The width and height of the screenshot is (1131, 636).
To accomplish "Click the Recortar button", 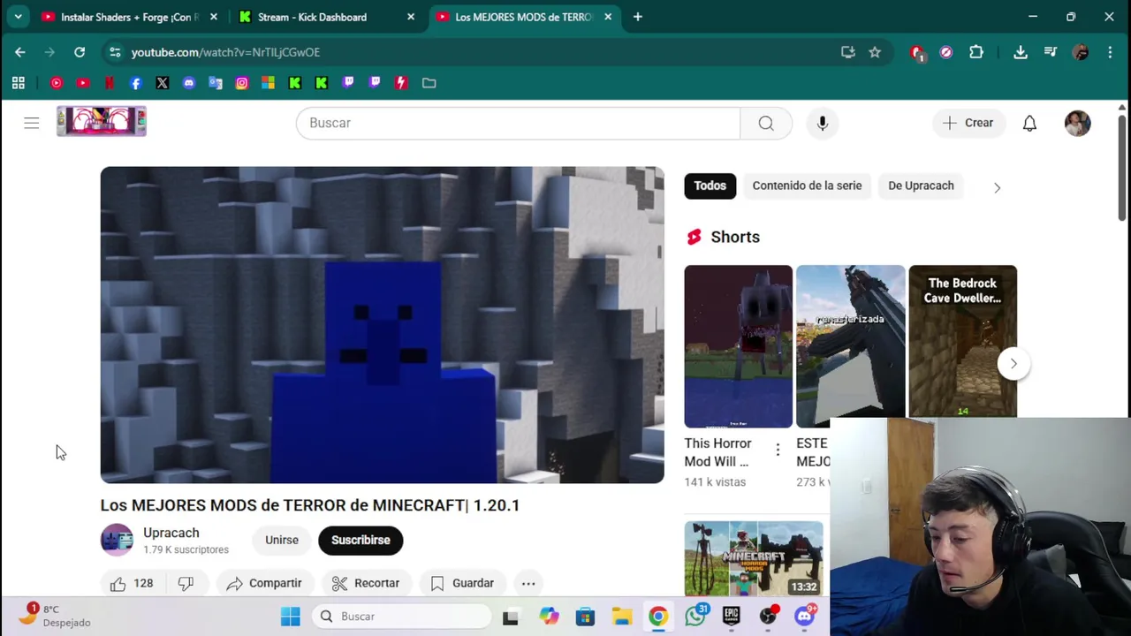I will click(366, 583).
